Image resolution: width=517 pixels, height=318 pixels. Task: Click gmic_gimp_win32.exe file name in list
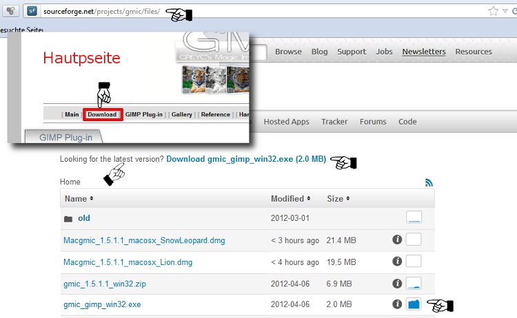[x=102, y=304]
